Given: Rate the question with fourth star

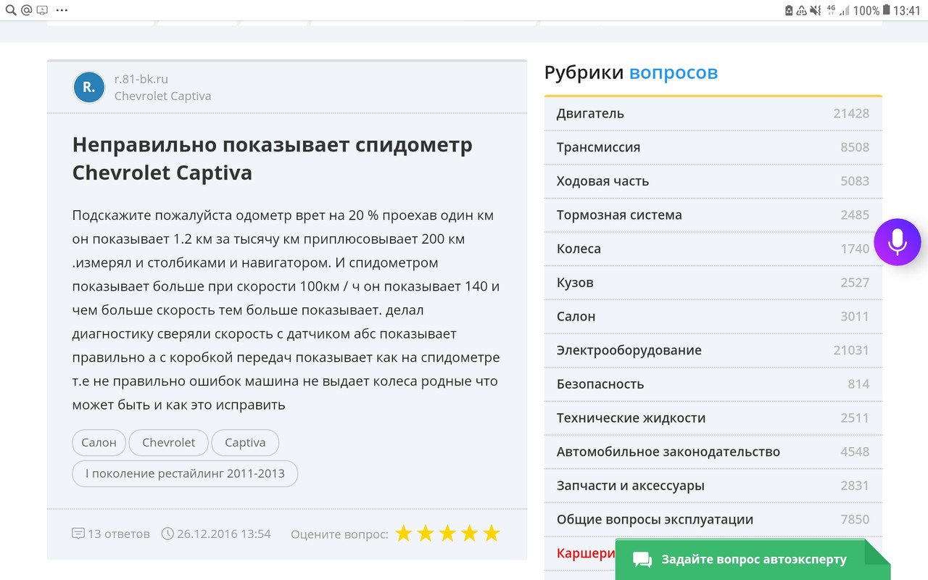Looking at the screenshot, I should tap(470, 534).
